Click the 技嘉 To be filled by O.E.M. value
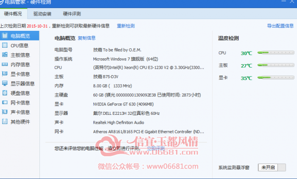 117,50
